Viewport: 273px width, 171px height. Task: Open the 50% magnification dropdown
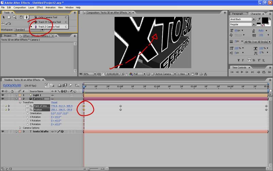coord(90,74)
